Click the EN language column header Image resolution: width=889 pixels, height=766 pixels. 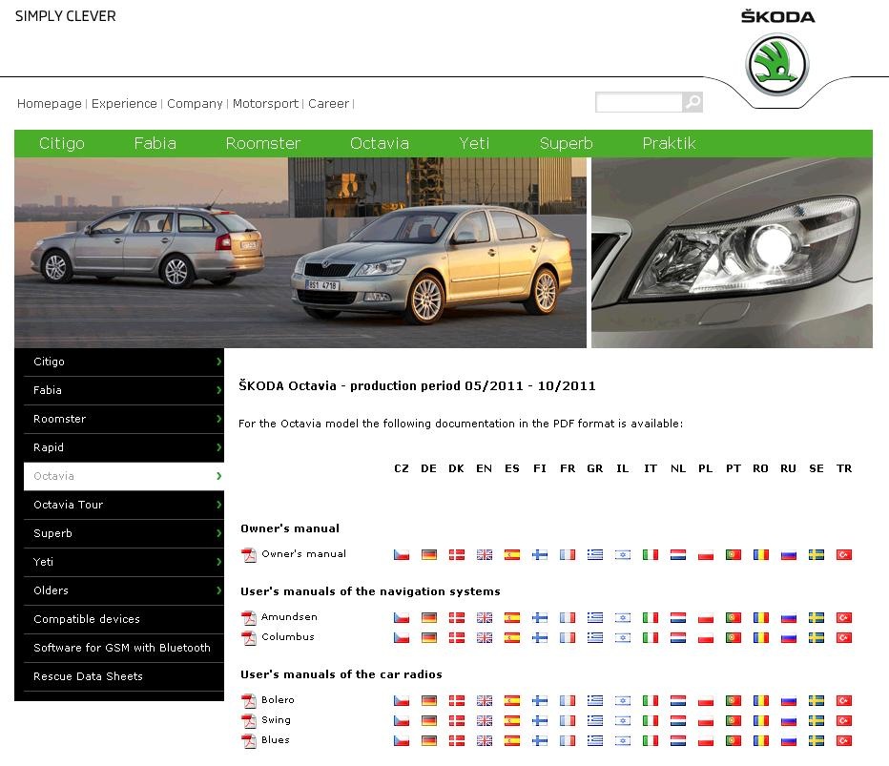pyautogui.click(x=485, y=468)
